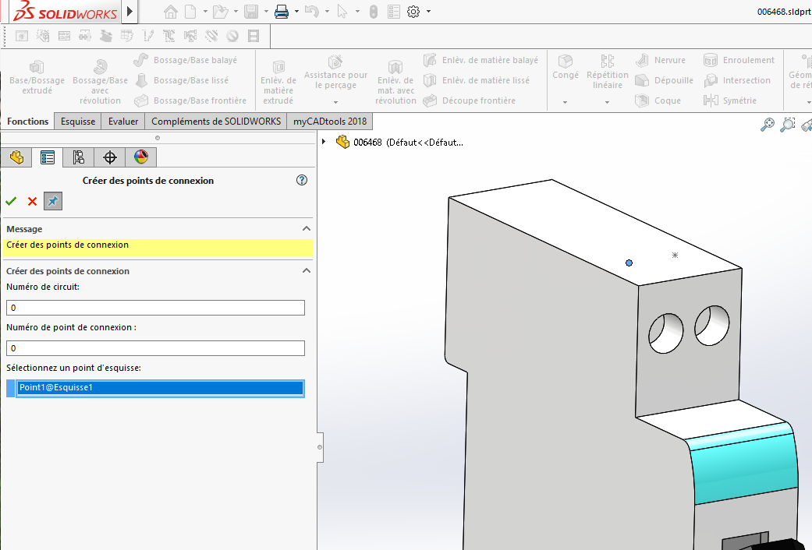Open the DisplayManager color sphere tab
Screen dimensions: 812x550
(x=141, y=157)
